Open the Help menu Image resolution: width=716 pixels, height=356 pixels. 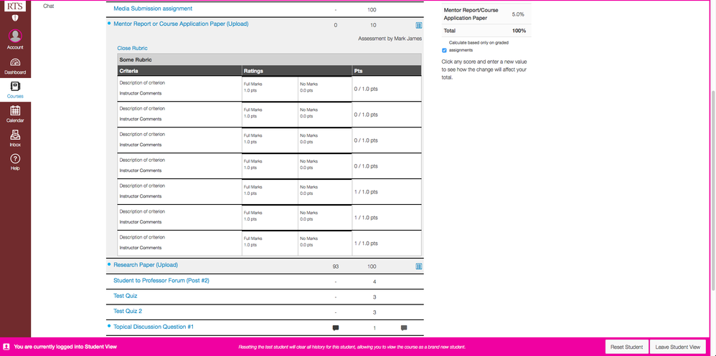click(x=15, y=162)
